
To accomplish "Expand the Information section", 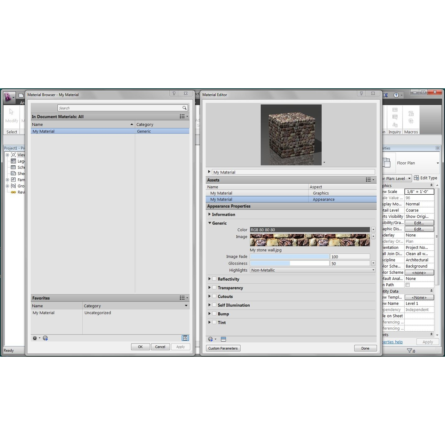I will (x=210, y=215).
